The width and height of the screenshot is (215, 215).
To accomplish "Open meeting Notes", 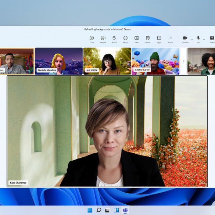I will click(148, 40).
